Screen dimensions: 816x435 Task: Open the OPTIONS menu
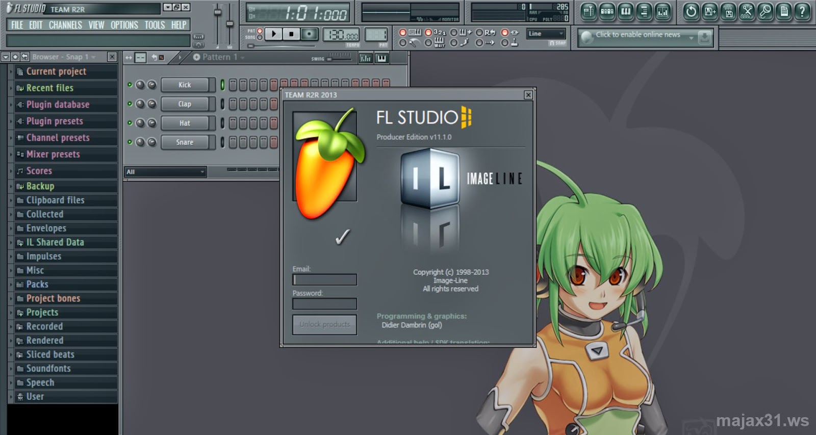(x=124, y=25)
